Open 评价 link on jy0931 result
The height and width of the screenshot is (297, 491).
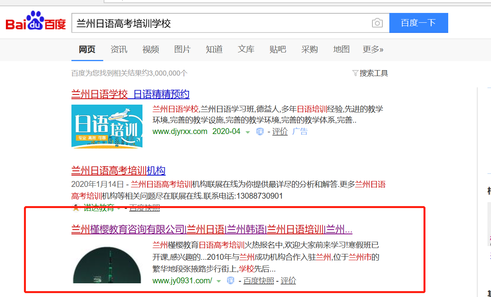click(288, 281)
